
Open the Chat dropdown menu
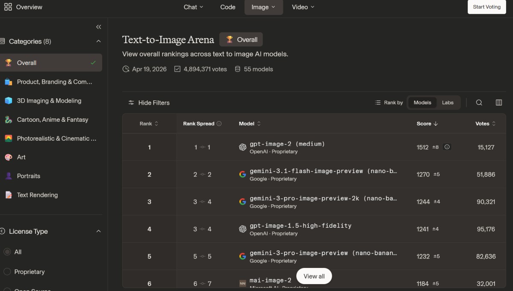193,7
